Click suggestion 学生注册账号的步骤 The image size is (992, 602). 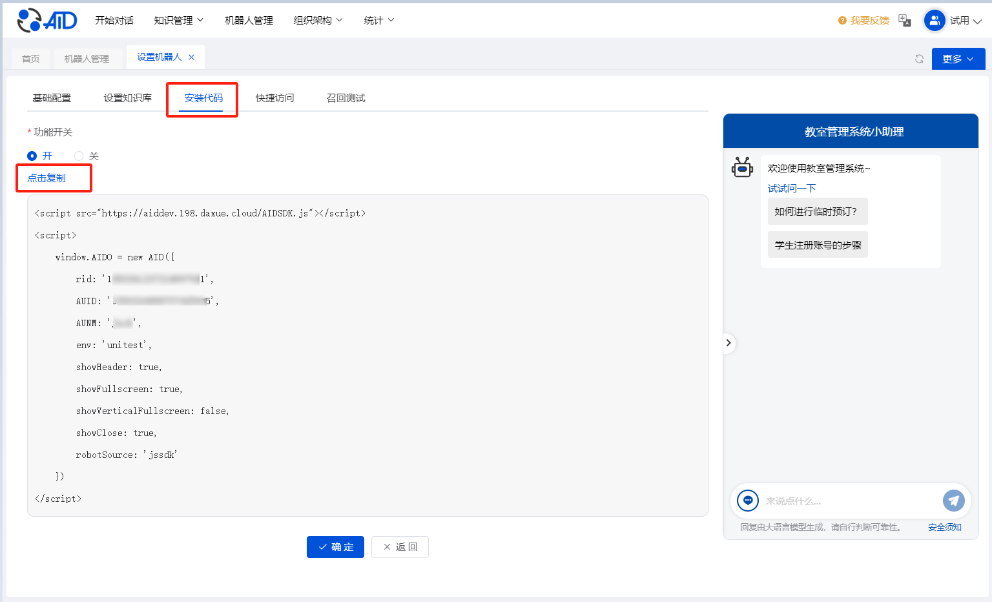[x=818, y=245]
